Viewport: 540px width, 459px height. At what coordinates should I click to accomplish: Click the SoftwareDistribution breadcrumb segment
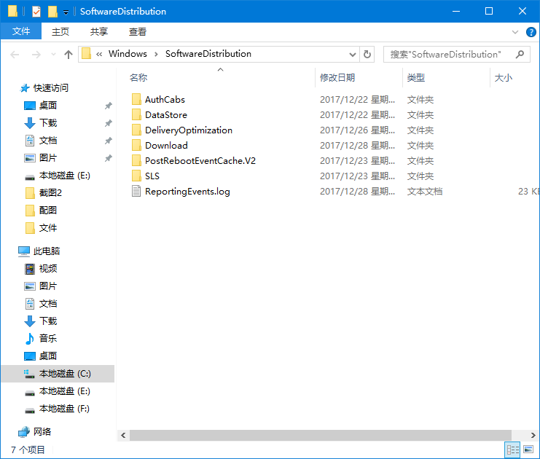pyautogui.click(x=208, y=54)
